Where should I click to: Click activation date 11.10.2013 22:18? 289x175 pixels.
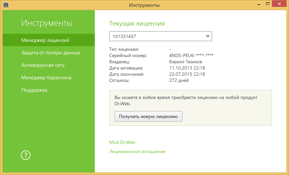187,68
